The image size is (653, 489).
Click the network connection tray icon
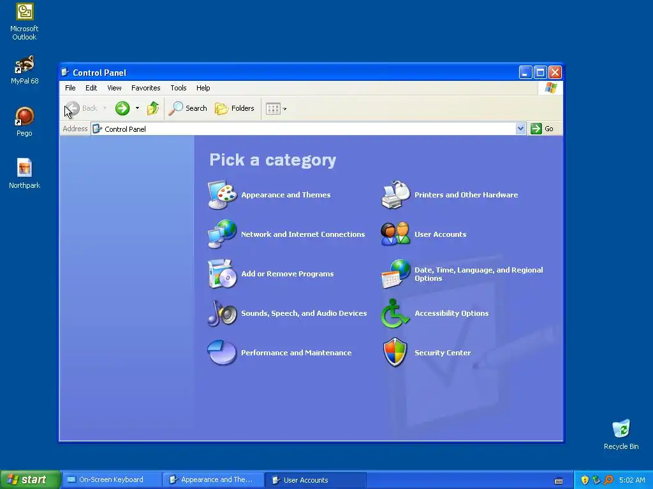click(596, 480)
